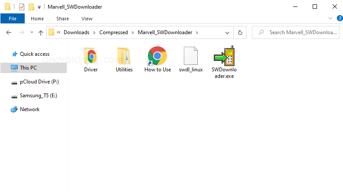
Task: Open the How to Use shortcut
Action: pyautogui.click(x=157, y=60)
